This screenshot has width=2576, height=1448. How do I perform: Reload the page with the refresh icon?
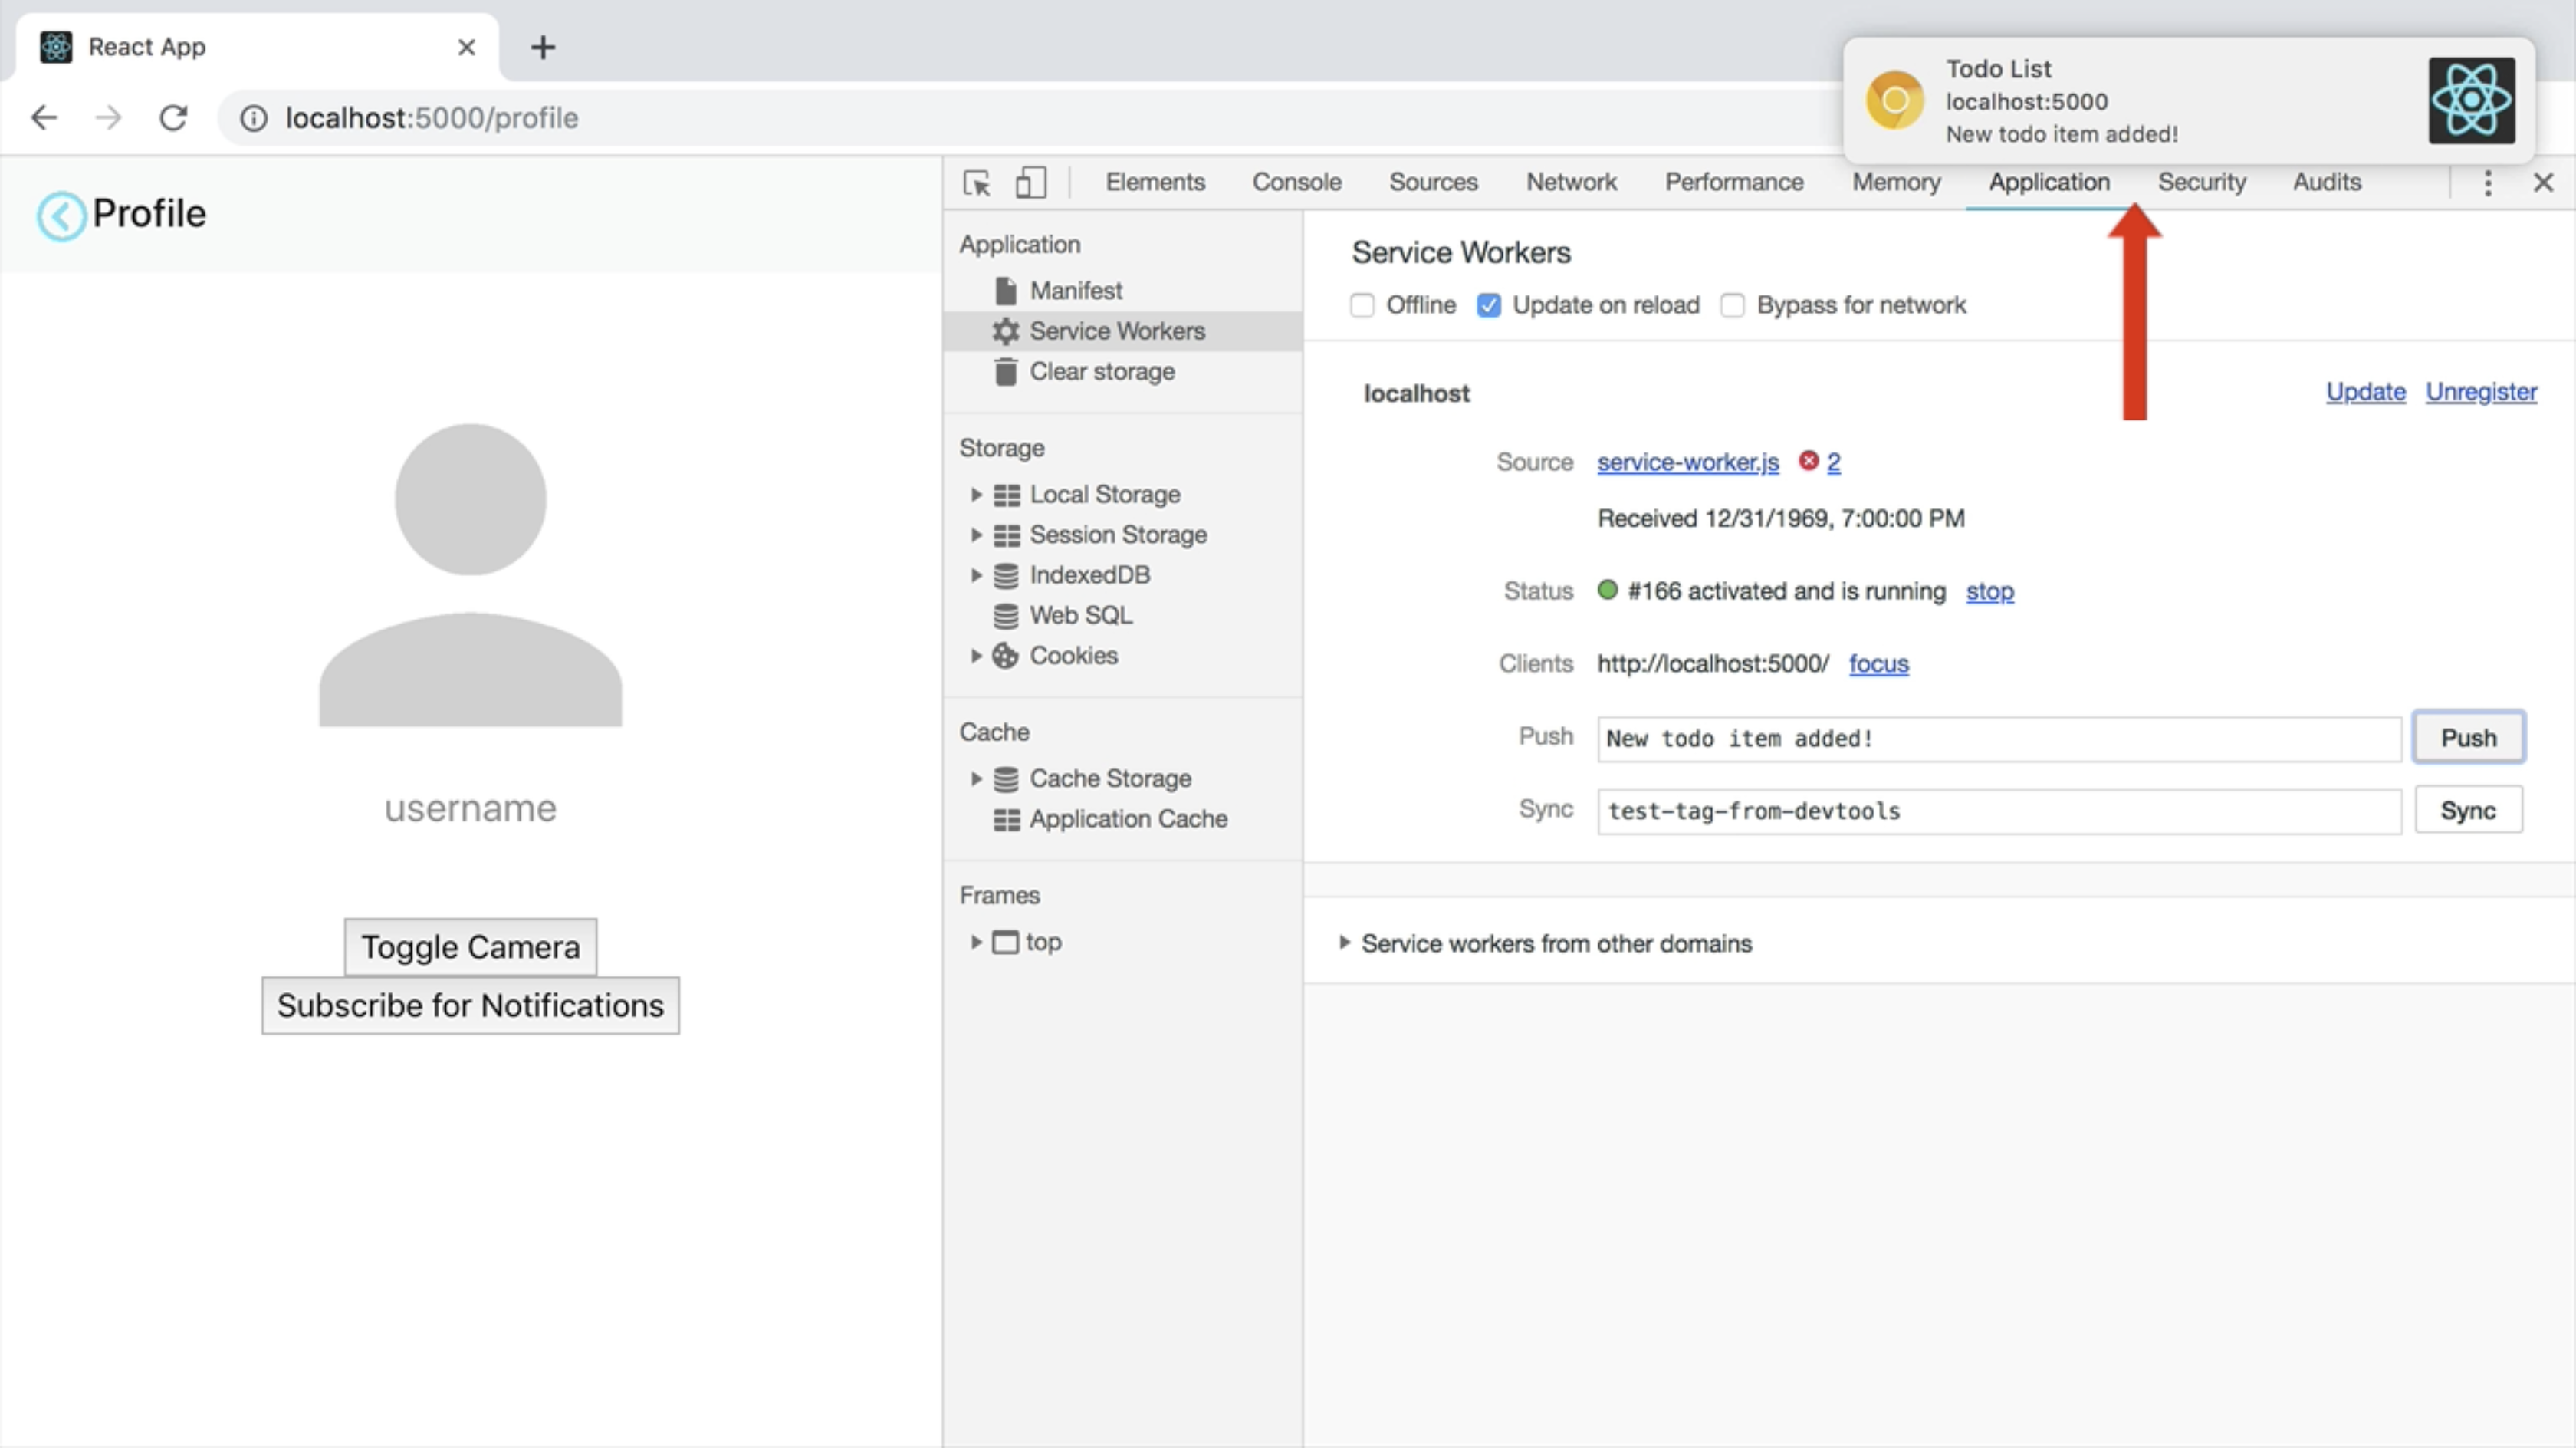pyautogui.click(x=174, y=118)
